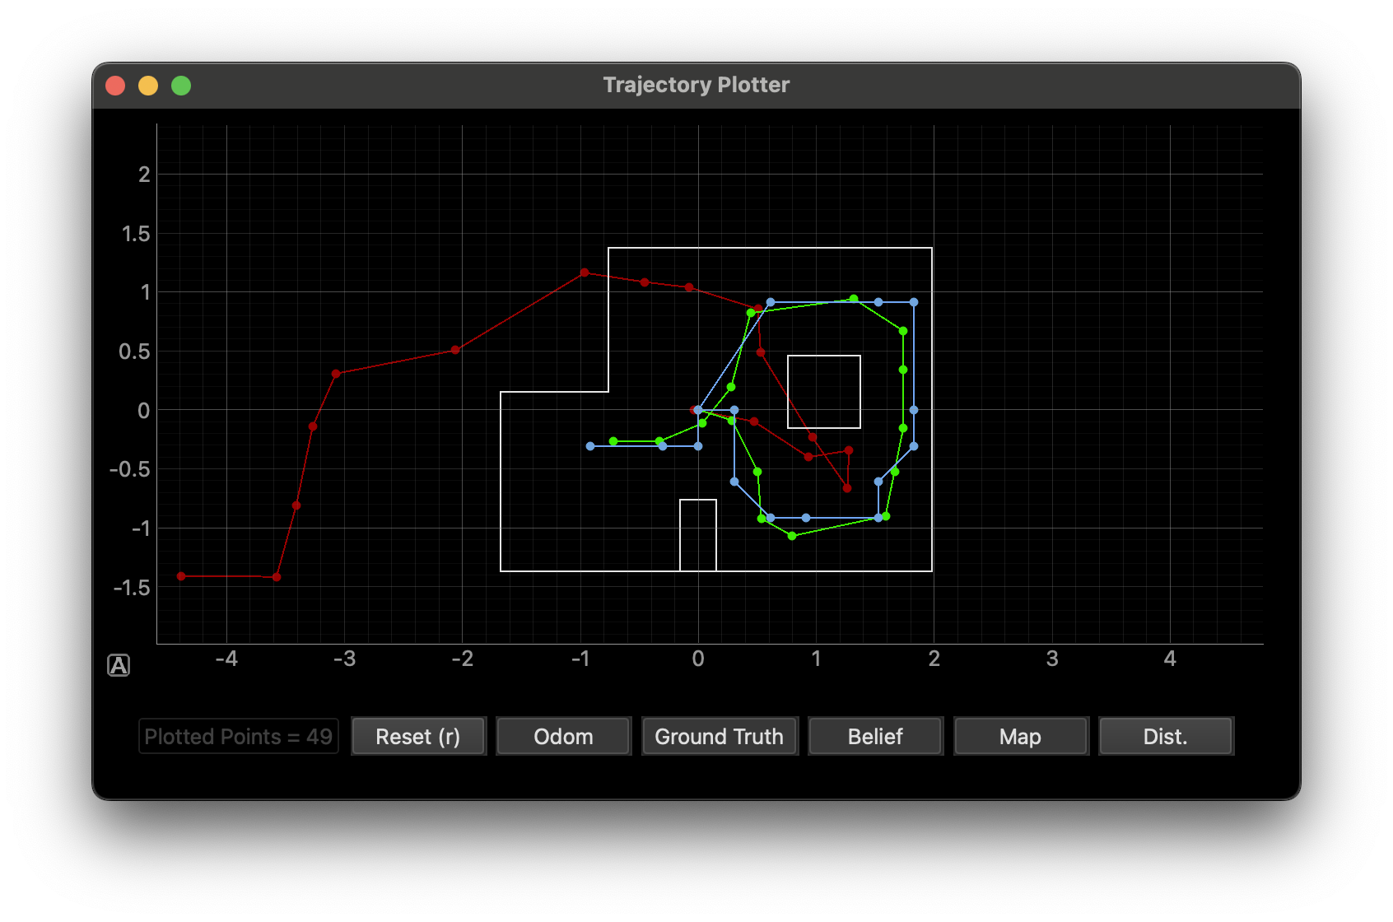This screenshot has width=1393, height=922.
Task: Click the x-axis label '3'
Action: [x=1052, y=659]
